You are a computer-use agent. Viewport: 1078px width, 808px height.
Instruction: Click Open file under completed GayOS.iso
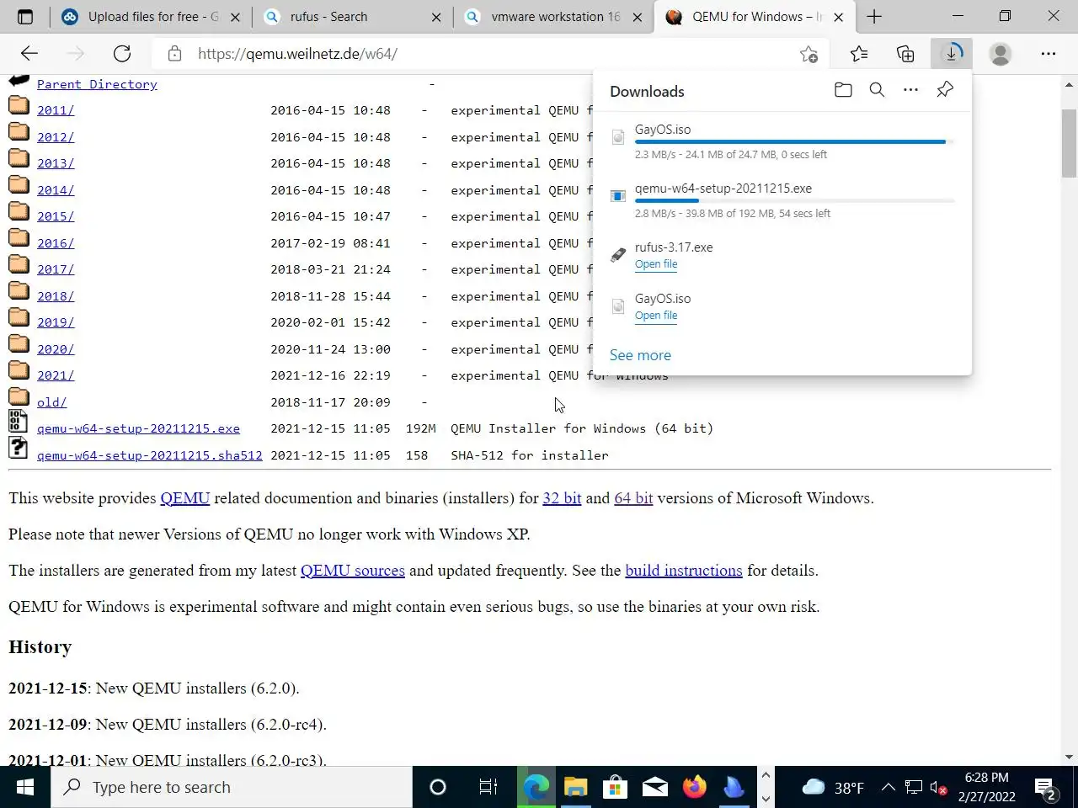(656, 316)
